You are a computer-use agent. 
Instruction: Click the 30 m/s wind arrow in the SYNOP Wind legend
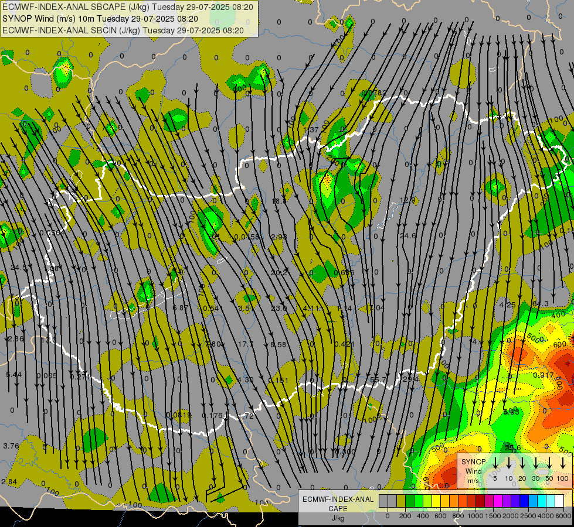pyautogui.click(x=536, y=463)
